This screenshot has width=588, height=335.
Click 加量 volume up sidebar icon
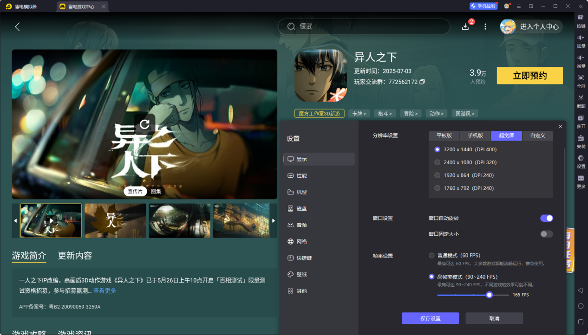click(x=581, y=41)
